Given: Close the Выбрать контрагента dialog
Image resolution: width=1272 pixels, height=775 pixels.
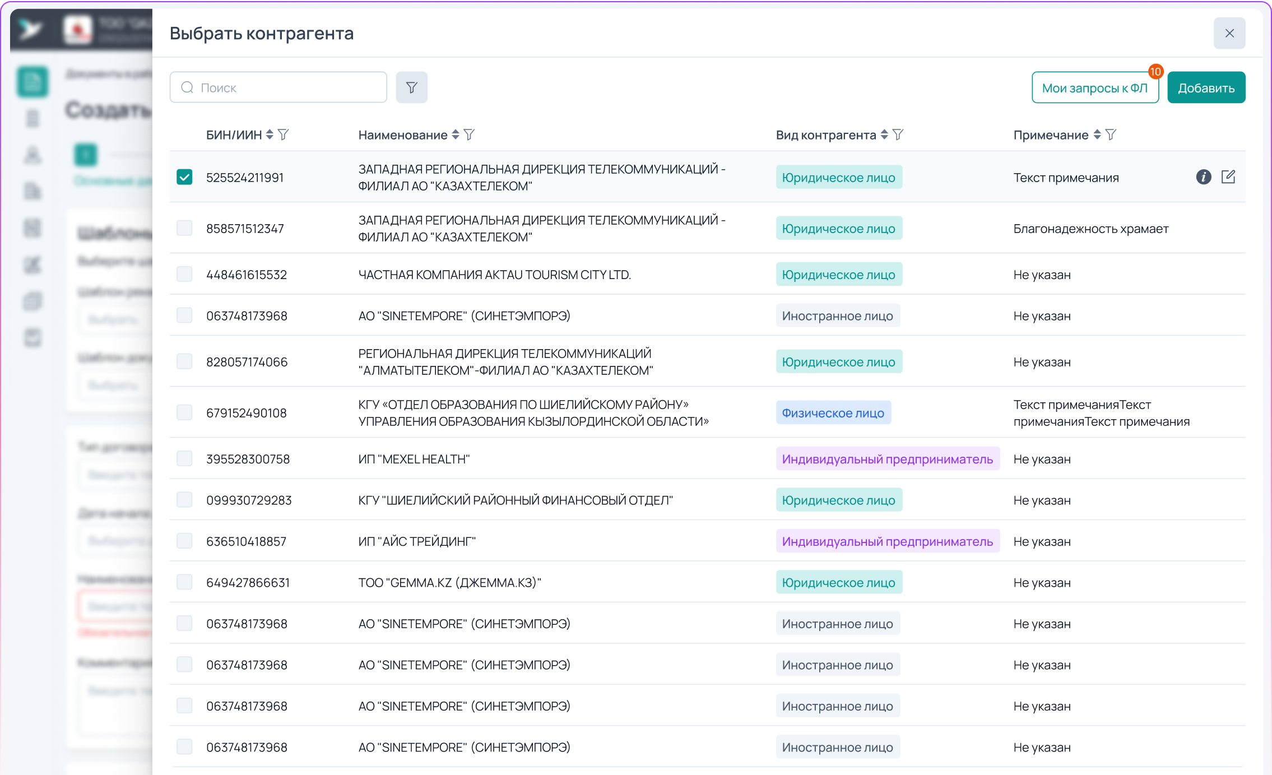Looking at the screenshot, I should pos(1229,33).
